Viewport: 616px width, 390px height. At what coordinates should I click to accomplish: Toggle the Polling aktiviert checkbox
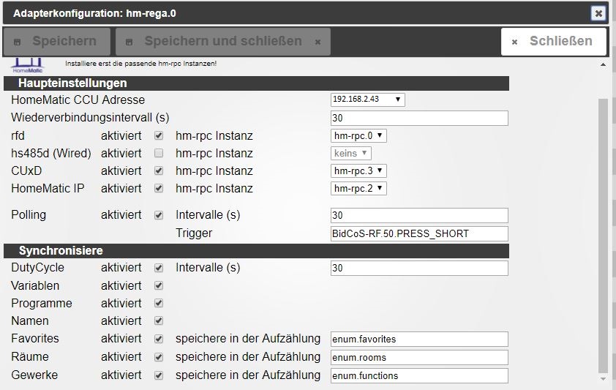pyautogui.click(x=159, y=216)
